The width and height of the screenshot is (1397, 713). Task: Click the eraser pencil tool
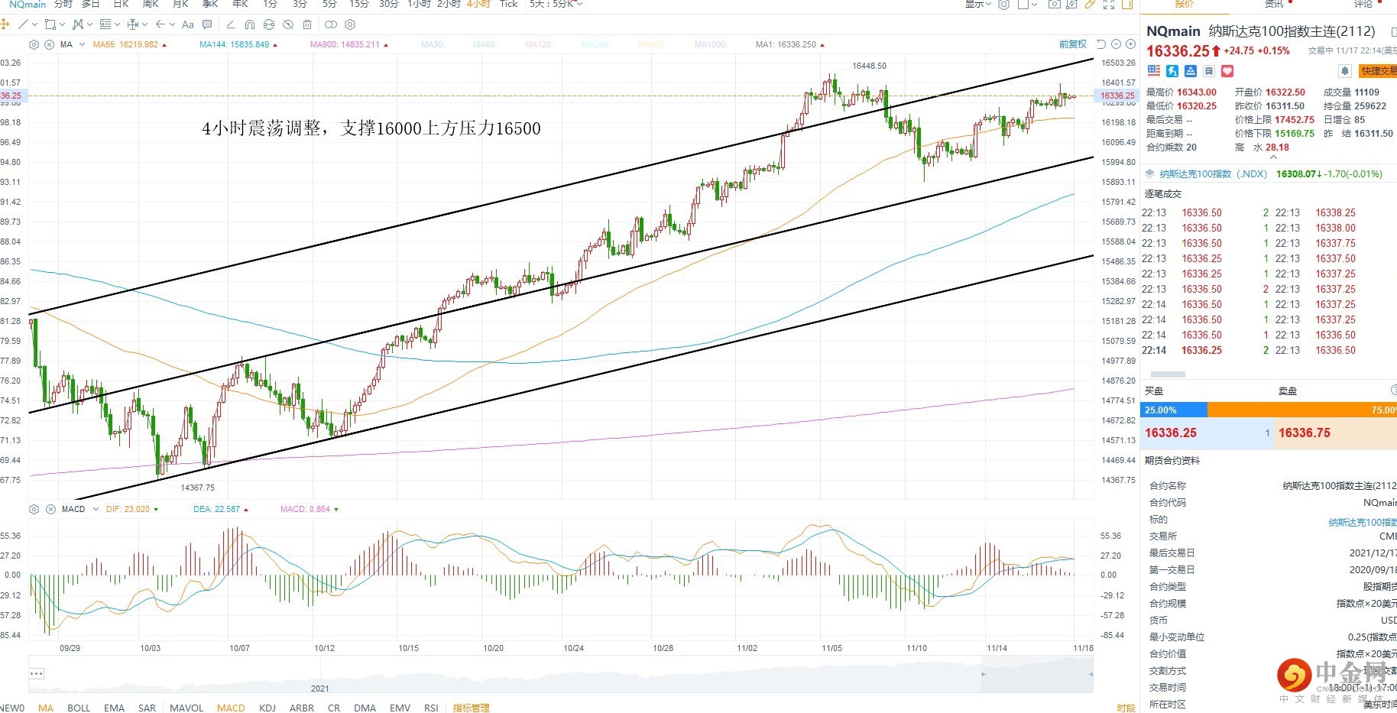pyautogui.click(x=231, y=24)
